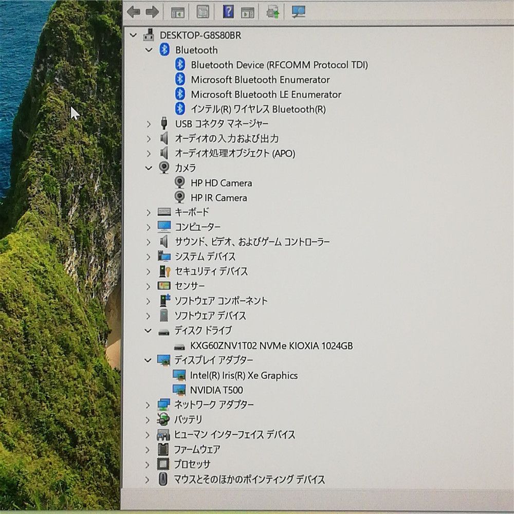Viewport: 514px width, 514px height.
Task: Click the ネットワーク アダプター icon
Action: [x=163, y=405]
